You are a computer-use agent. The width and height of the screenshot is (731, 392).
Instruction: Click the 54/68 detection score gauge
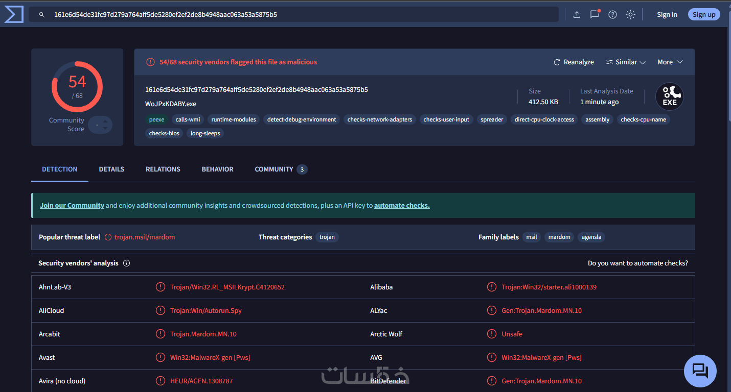pos(77,87)
